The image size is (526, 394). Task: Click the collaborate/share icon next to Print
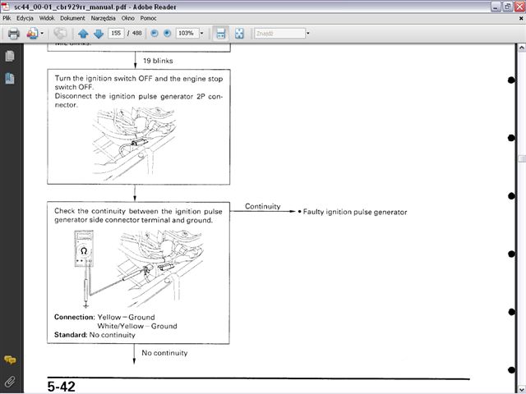(32, 34)
